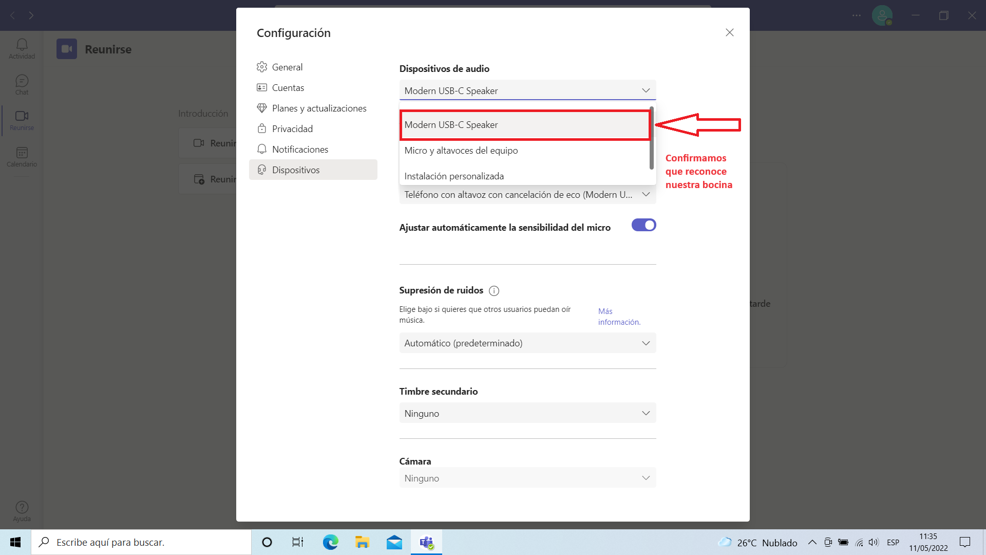This screenshot has width=986, height=555.
Task: Open the Privacidad settings section
Action: [292, 129]
